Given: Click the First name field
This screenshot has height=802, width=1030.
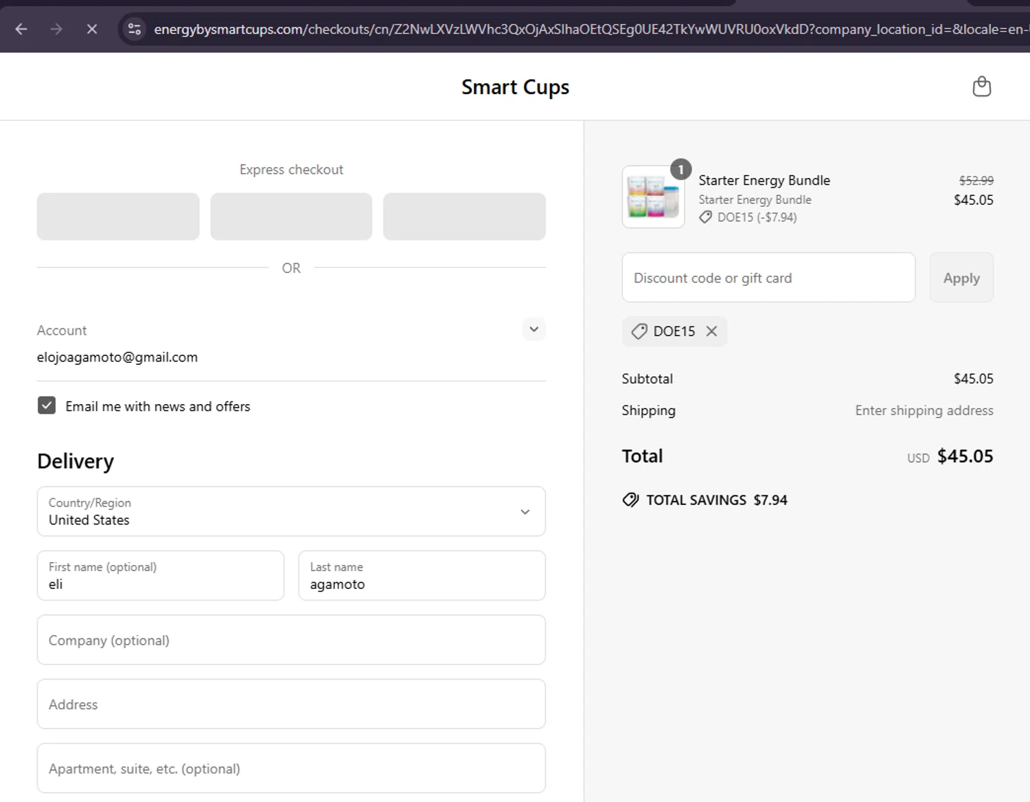Looking at the screenshot, I should coord(161,575).
